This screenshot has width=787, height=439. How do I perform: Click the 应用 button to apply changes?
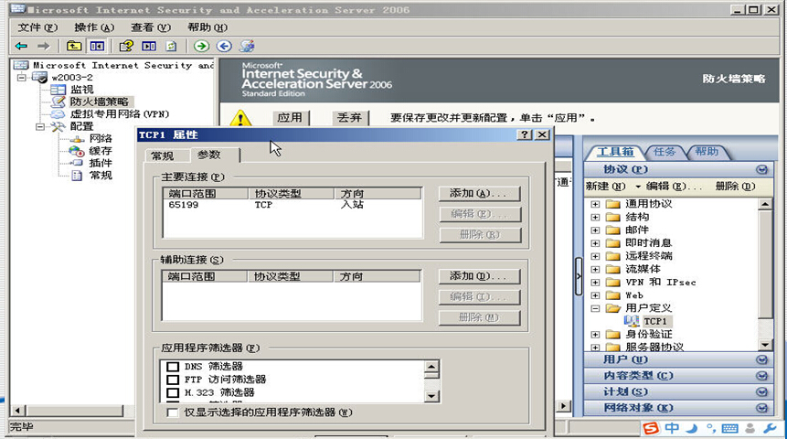click(290, 118)
